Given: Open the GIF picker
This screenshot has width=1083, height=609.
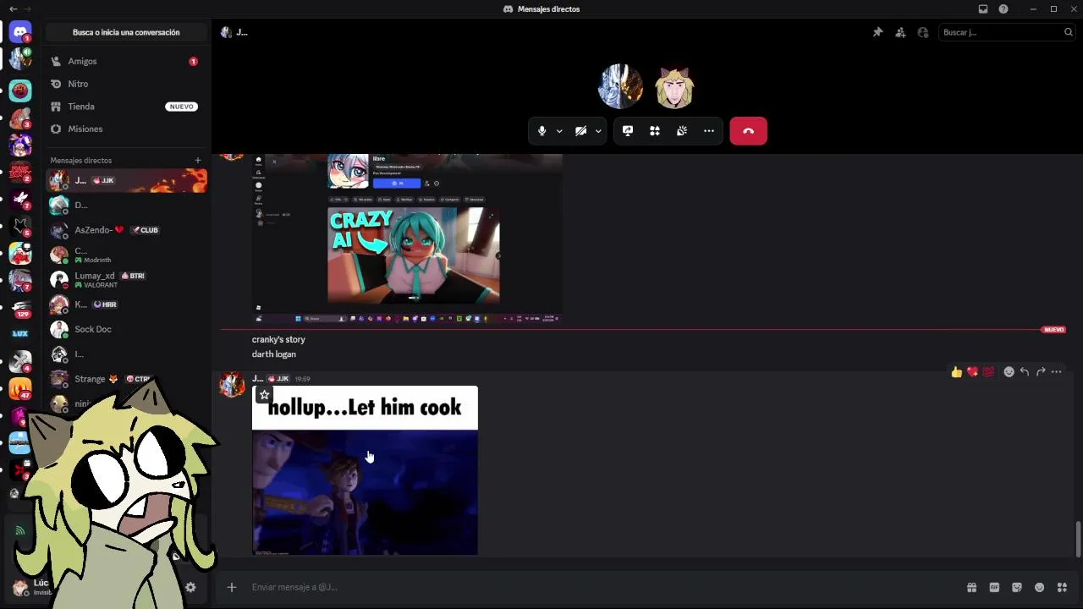Looking at the screenshot, I should click(x=994, y=588).
